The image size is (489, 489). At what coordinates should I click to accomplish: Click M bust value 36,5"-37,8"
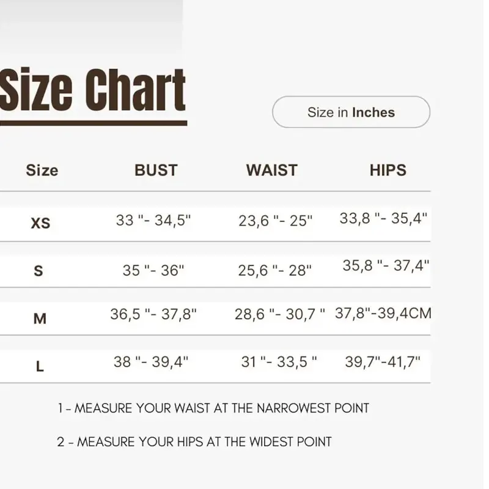(153, 314)
